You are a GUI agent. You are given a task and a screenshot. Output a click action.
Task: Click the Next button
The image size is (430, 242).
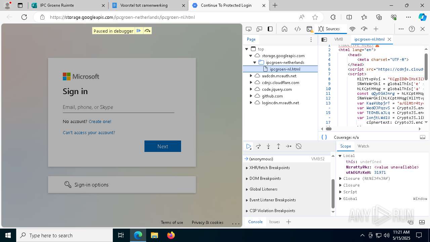pyautogui.click(x=163, y=146)
